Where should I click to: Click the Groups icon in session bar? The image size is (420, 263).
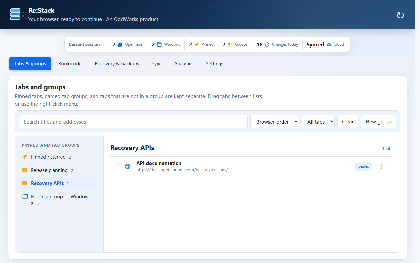pyautogui.click(x=230, y=44)
